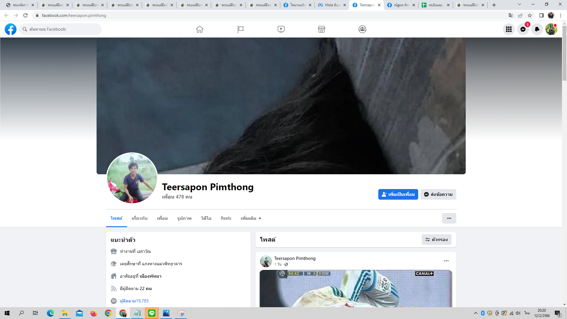
Task: Switch to the Reels tab
Action: 226,218
